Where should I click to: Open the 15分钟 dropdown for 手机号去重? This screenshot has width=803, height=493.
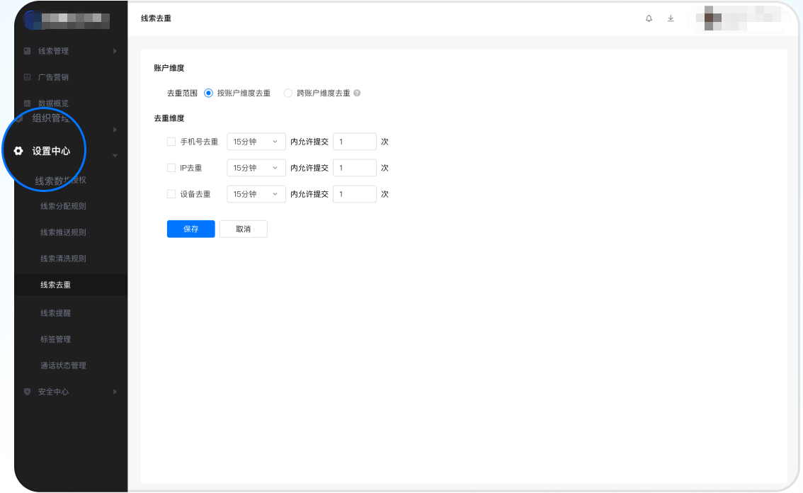(256, 141)
